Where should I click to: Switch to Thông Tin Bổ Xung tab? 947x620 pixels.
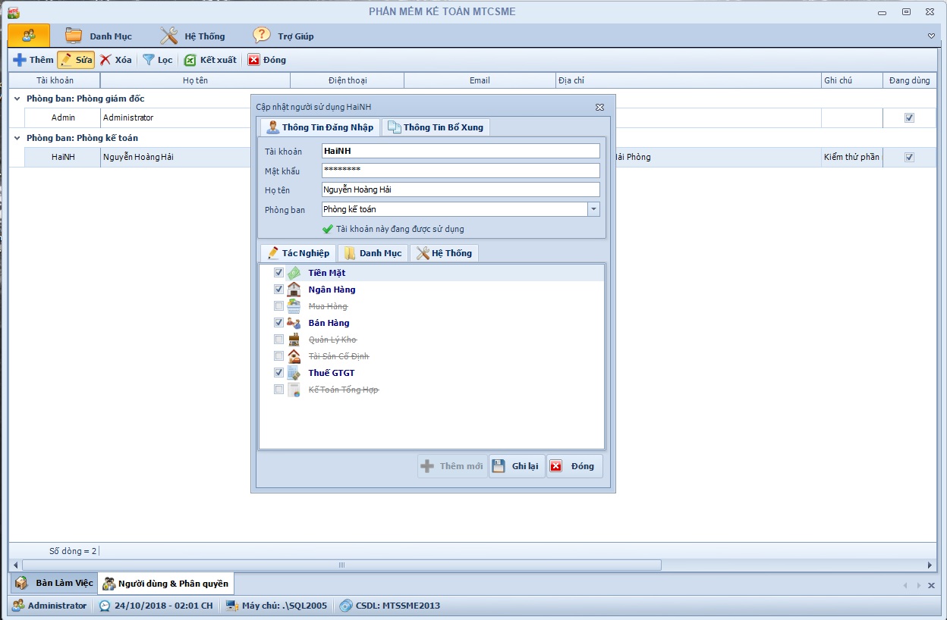436,127
